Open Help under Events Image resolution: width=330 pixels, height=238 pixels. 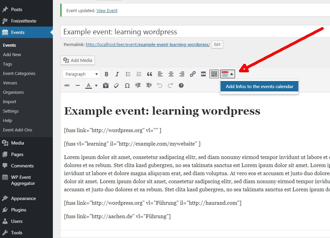pos(7,121)
